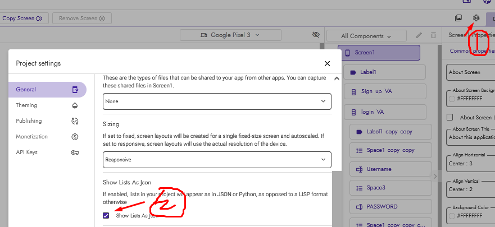Open Align Horizontal Center : 3 dropdown
This screenshot has height=227, width=495.
point(471,164)
